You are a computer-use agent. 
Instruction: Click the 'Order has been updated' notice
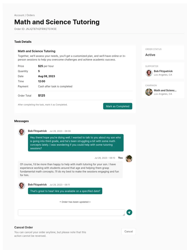pos(75,202)
